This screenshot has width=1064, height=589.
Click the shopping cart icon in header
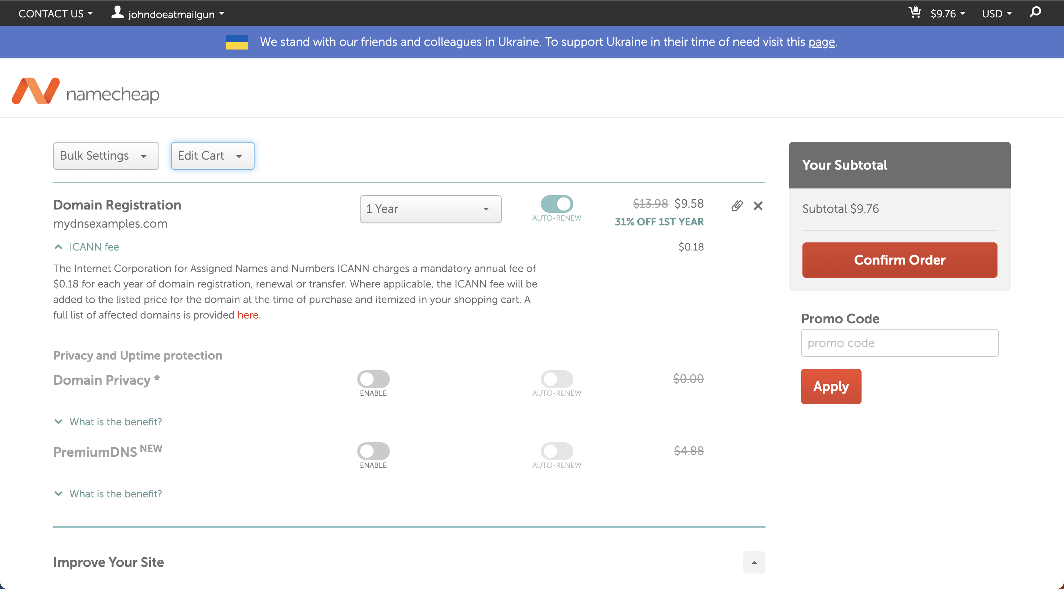click(x=914, y=13)
